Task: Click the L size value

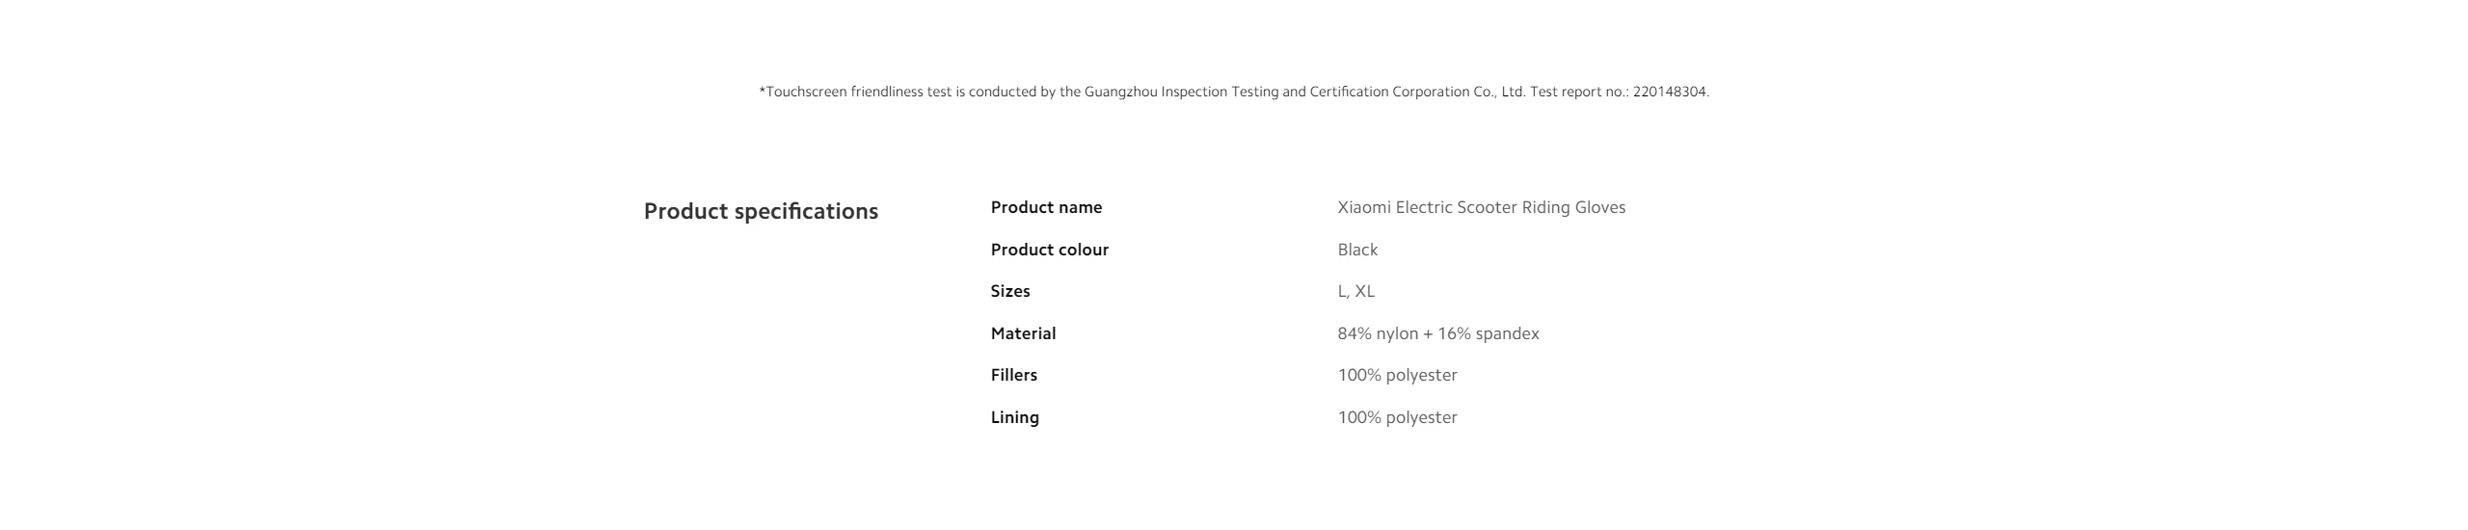Action: point(1342,292)
